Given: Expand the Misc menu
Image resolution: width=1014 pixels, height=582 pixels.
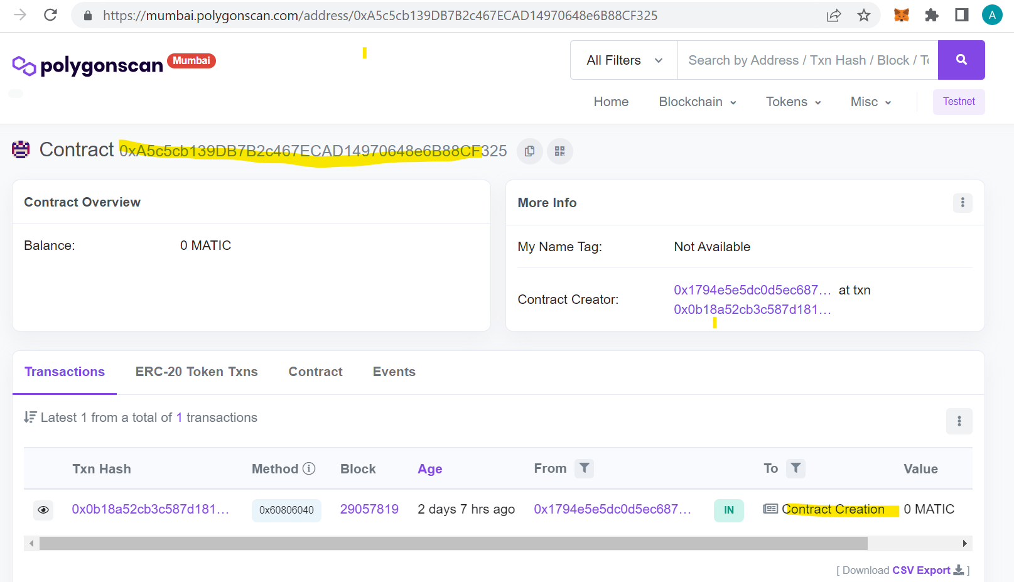Looking at the screenshot, I should [x=870, y=102].
